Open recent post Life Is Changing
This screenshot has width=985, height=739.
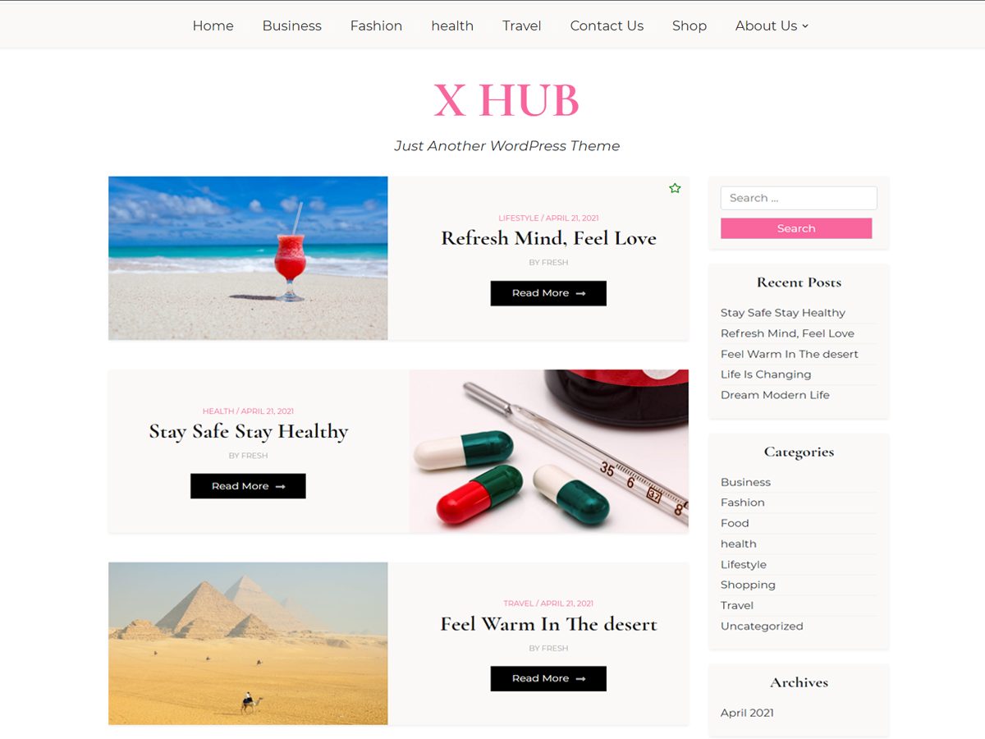766,374
